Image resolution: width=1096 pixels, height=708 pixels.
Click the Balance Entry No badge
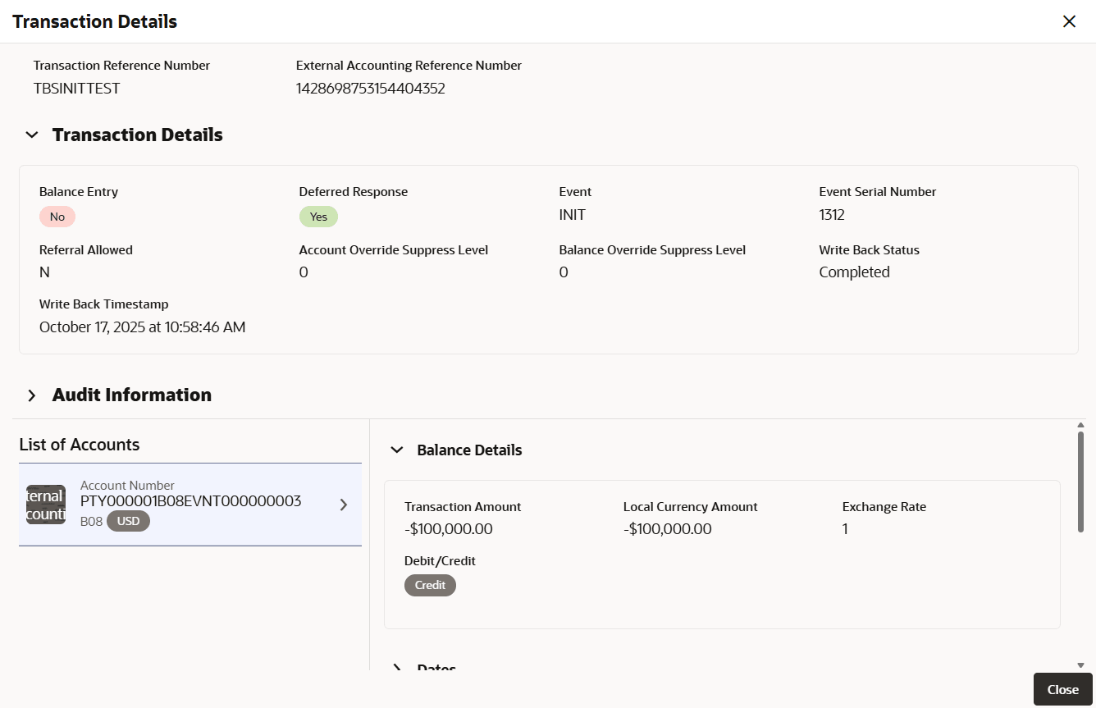(57, 217)
